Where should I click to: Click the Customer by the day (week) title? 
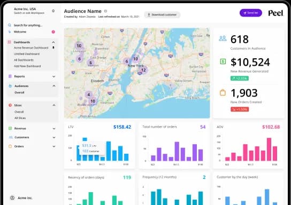pyautogui.click(x=237, y=177)
